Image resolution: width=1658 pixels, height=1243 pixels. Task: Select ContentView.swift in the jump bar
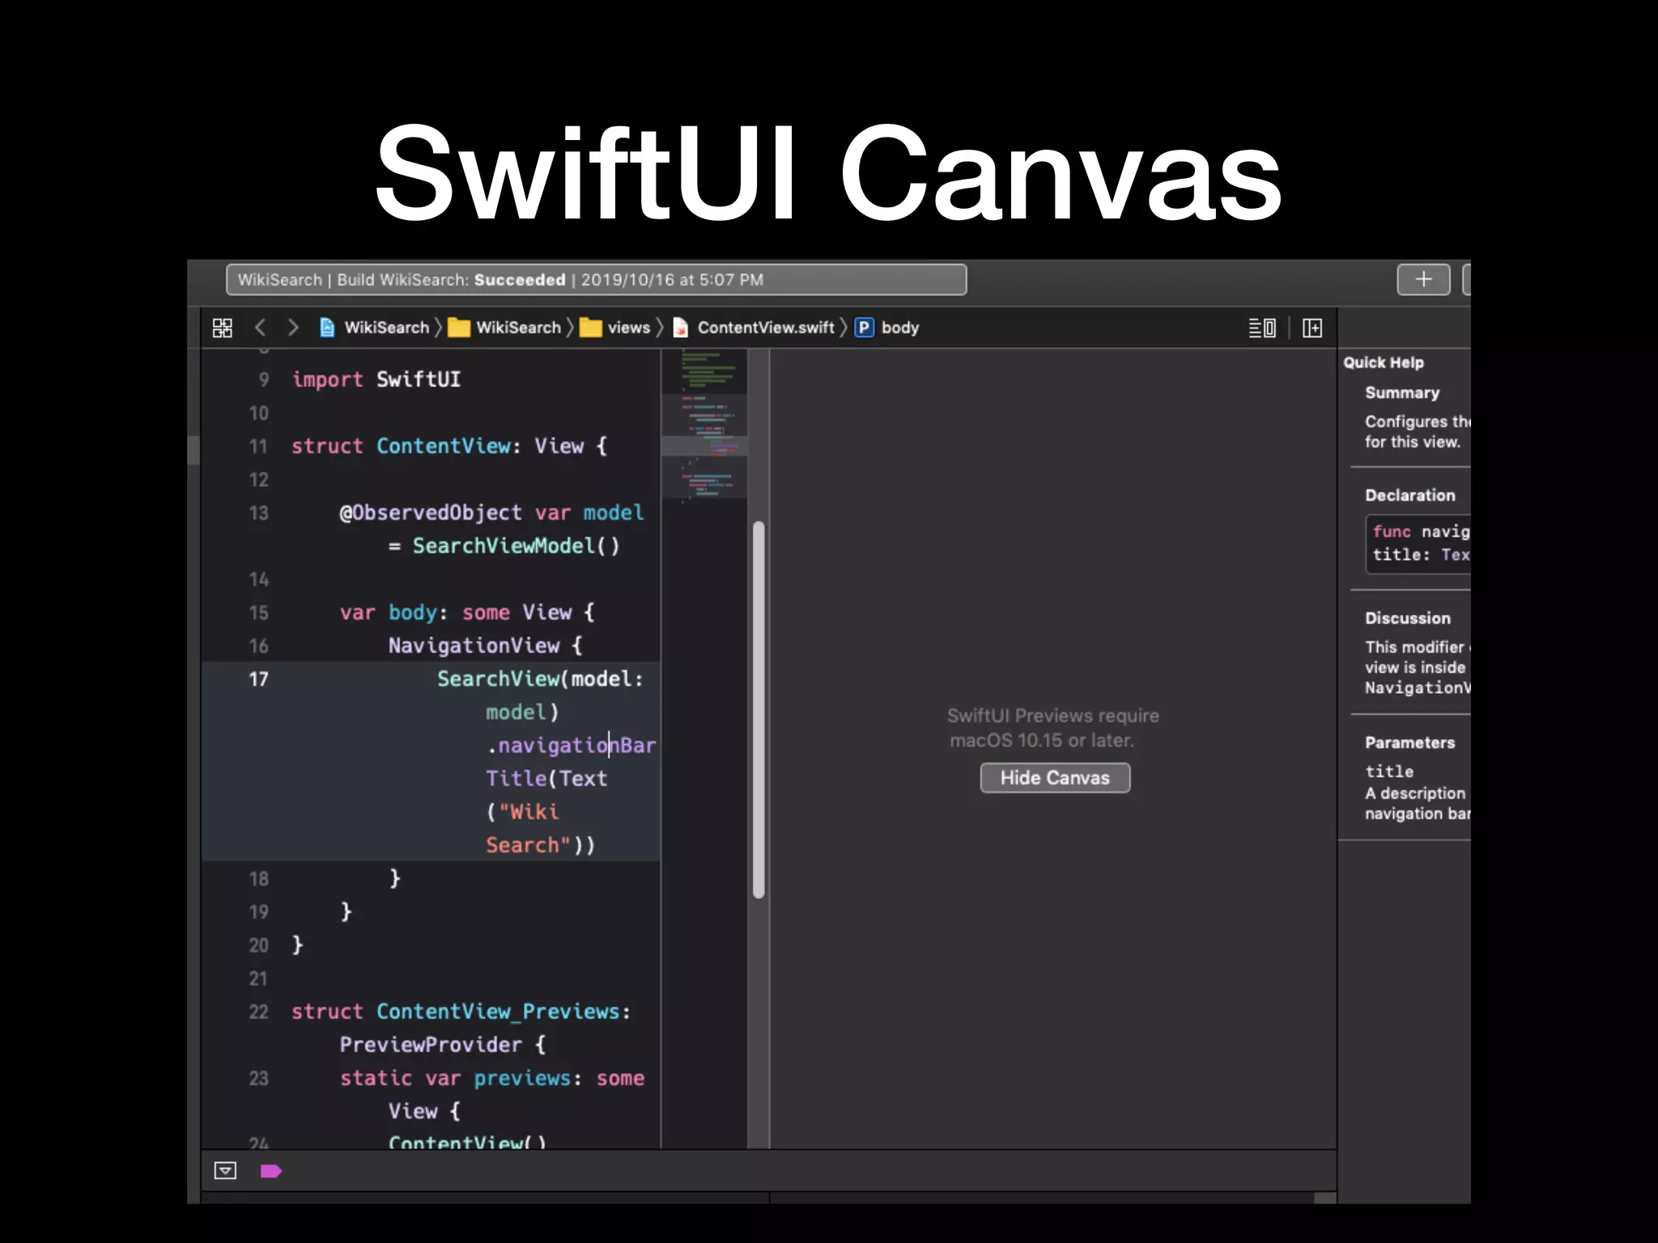coord(765,328)
